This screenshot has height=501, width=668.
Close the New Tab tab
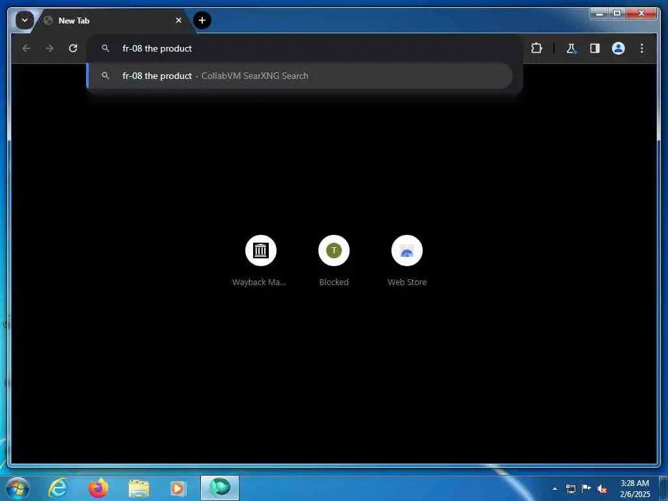coord(179,20)
